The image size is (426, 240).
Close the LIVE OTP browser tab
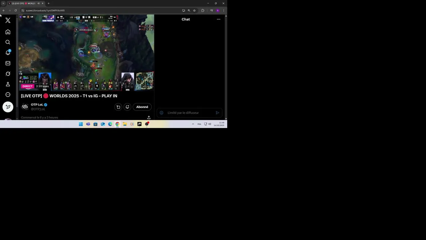[43, 3]
